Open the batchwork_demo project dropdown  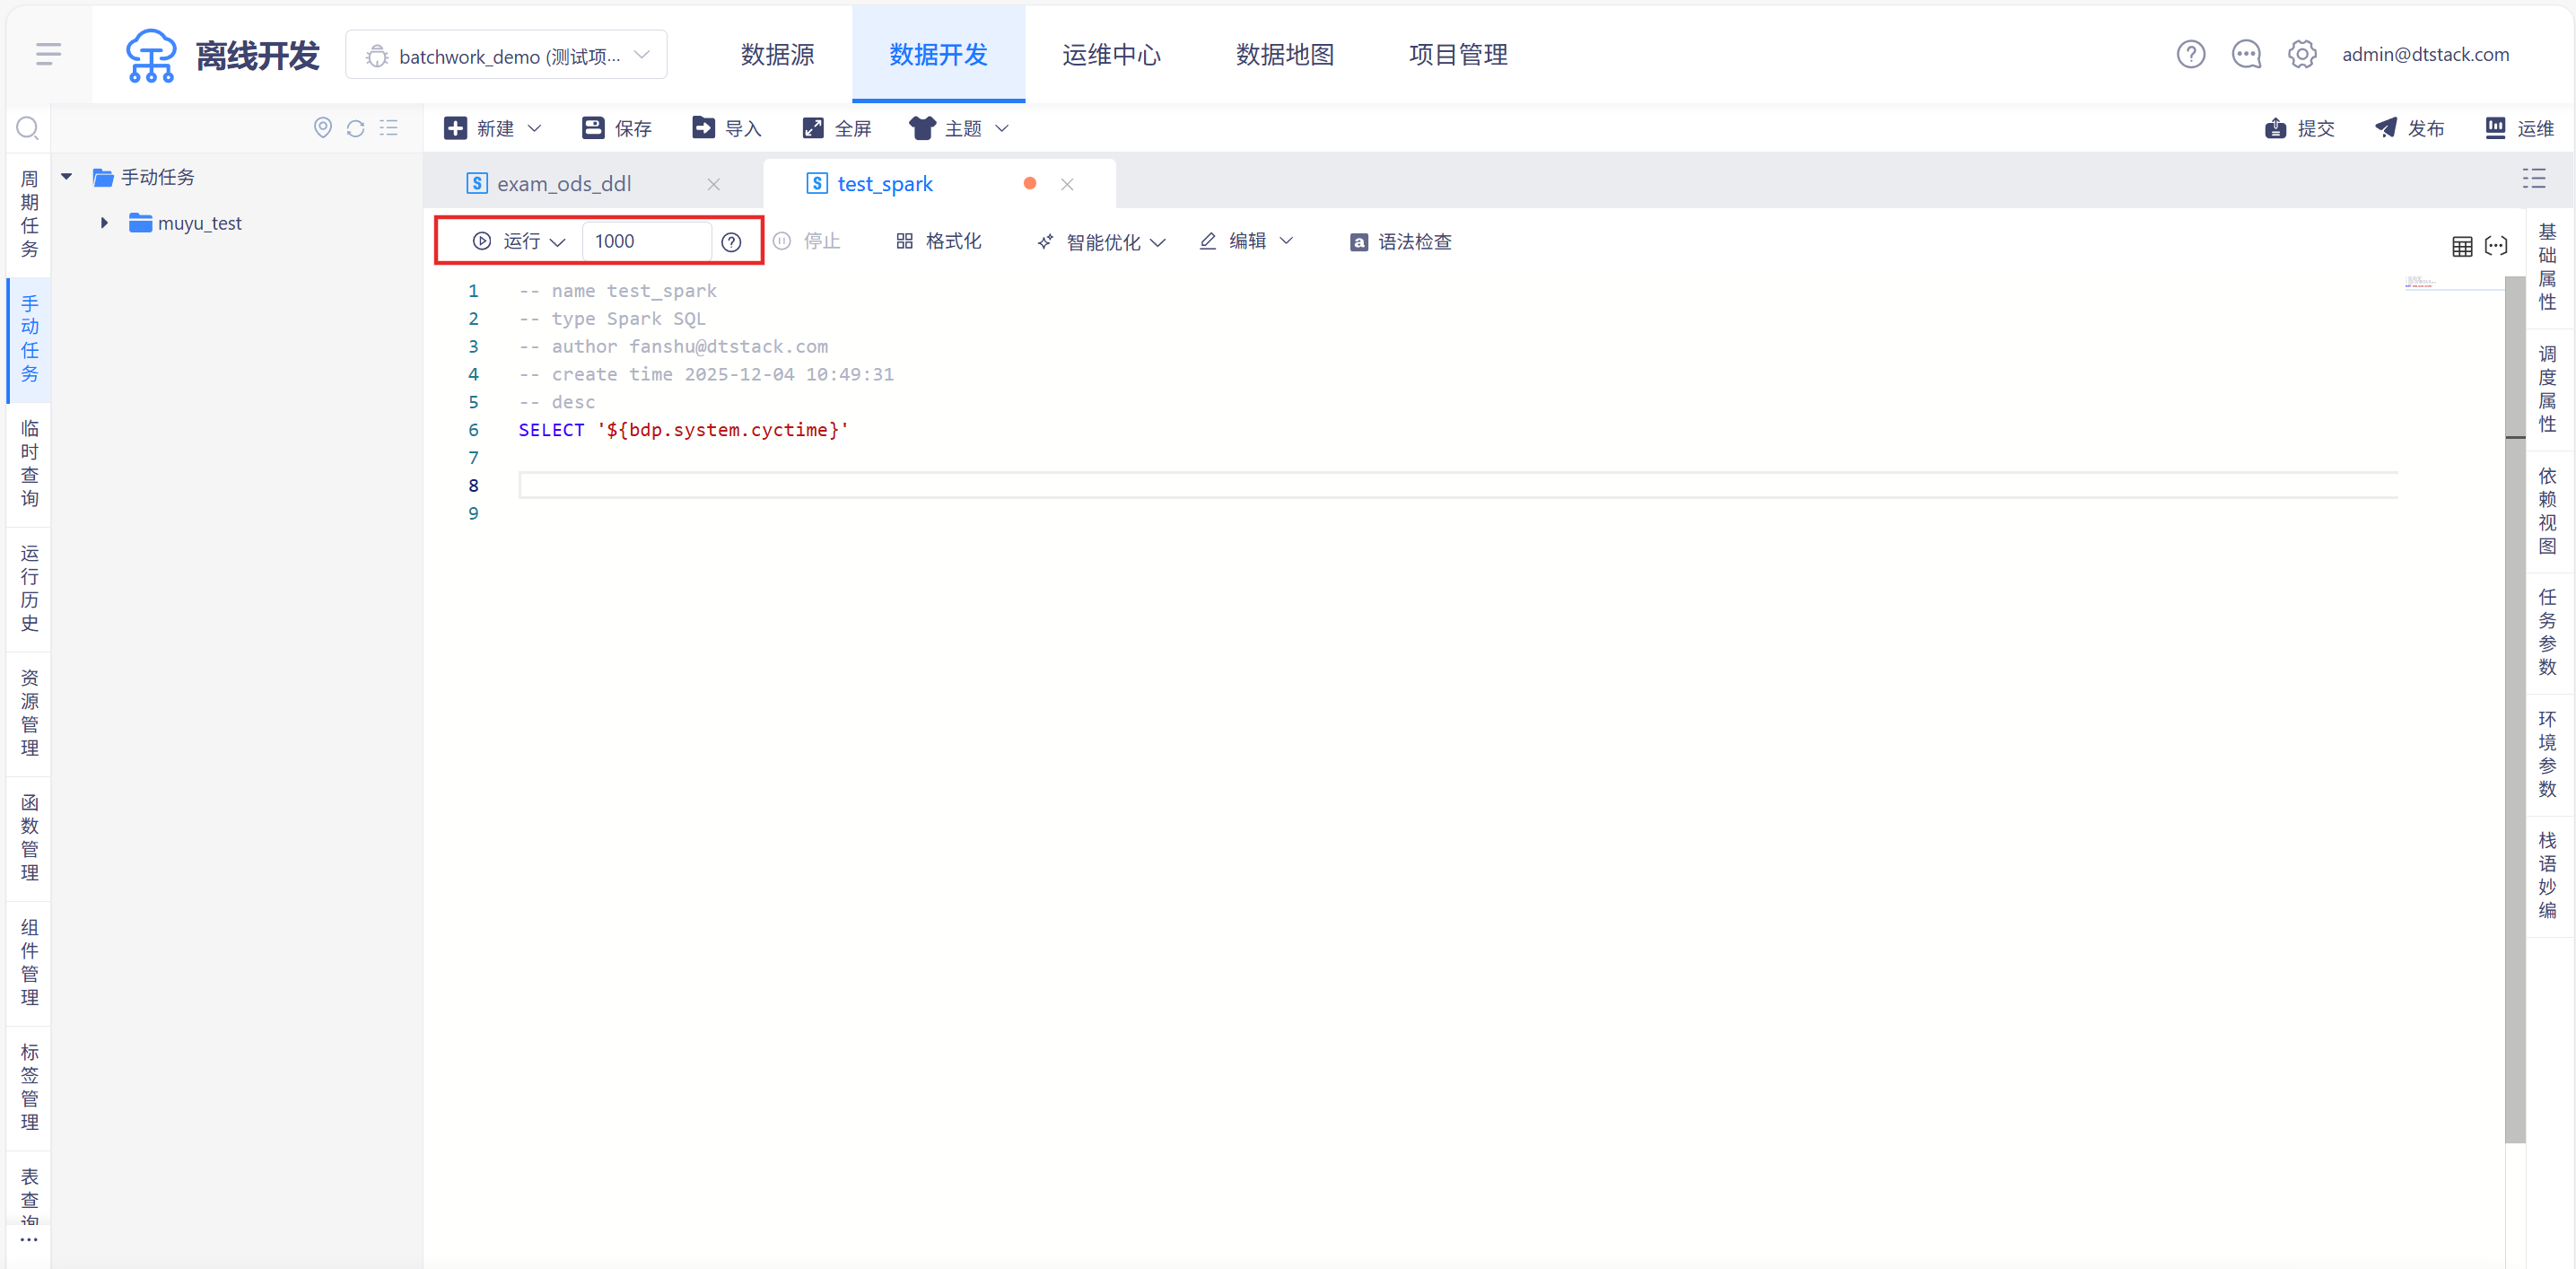(x=507, y=55)
